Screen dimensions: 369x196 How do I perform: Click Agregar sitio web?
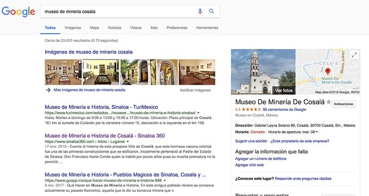click(x=249, y=165)
